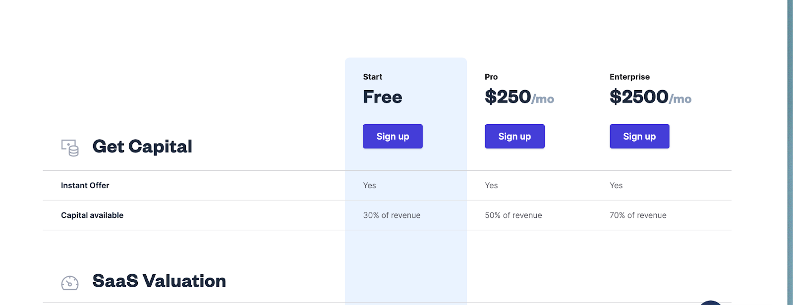
Task: Sign up for the Enterprise plan
Action: tap(639, 136)
